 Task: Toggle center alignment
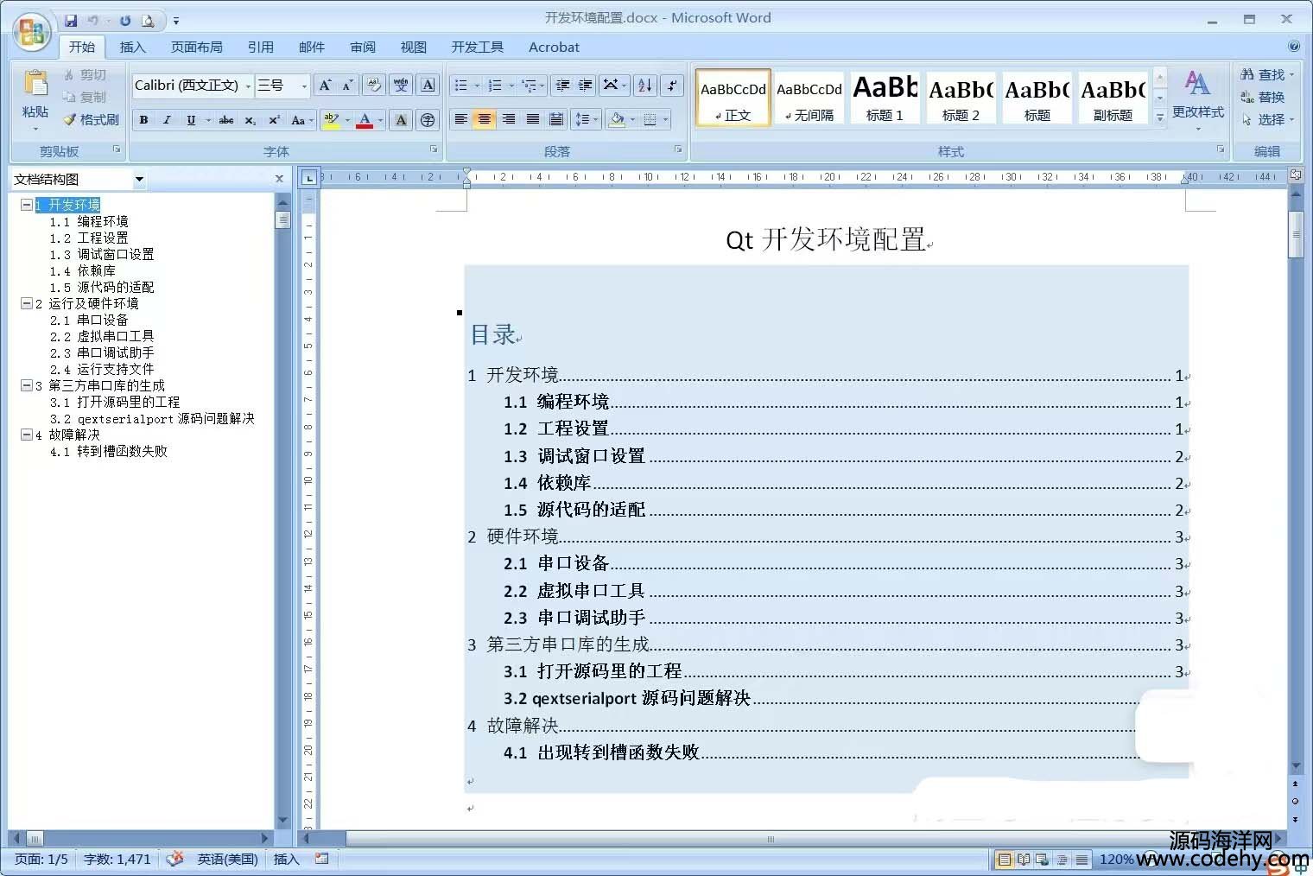[485, 119]
